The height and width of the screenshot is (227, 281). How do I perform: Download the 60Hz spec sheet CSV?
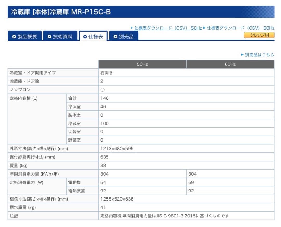(x=240, y=28)
